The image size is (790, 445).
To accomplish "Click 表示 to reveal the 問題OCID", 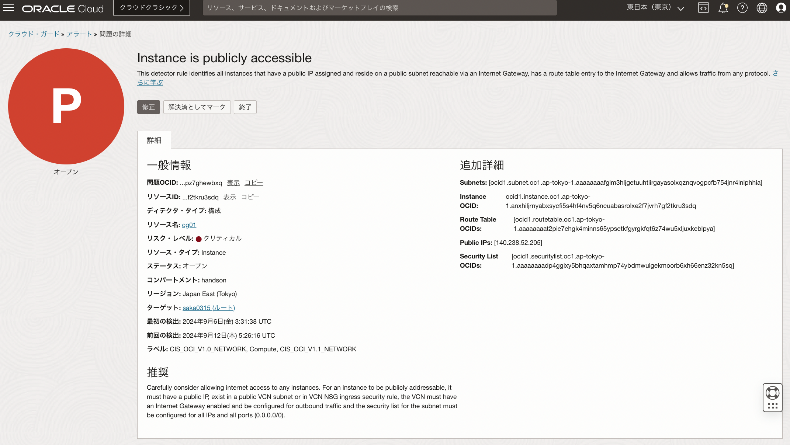I will click(x=233, y=182).
